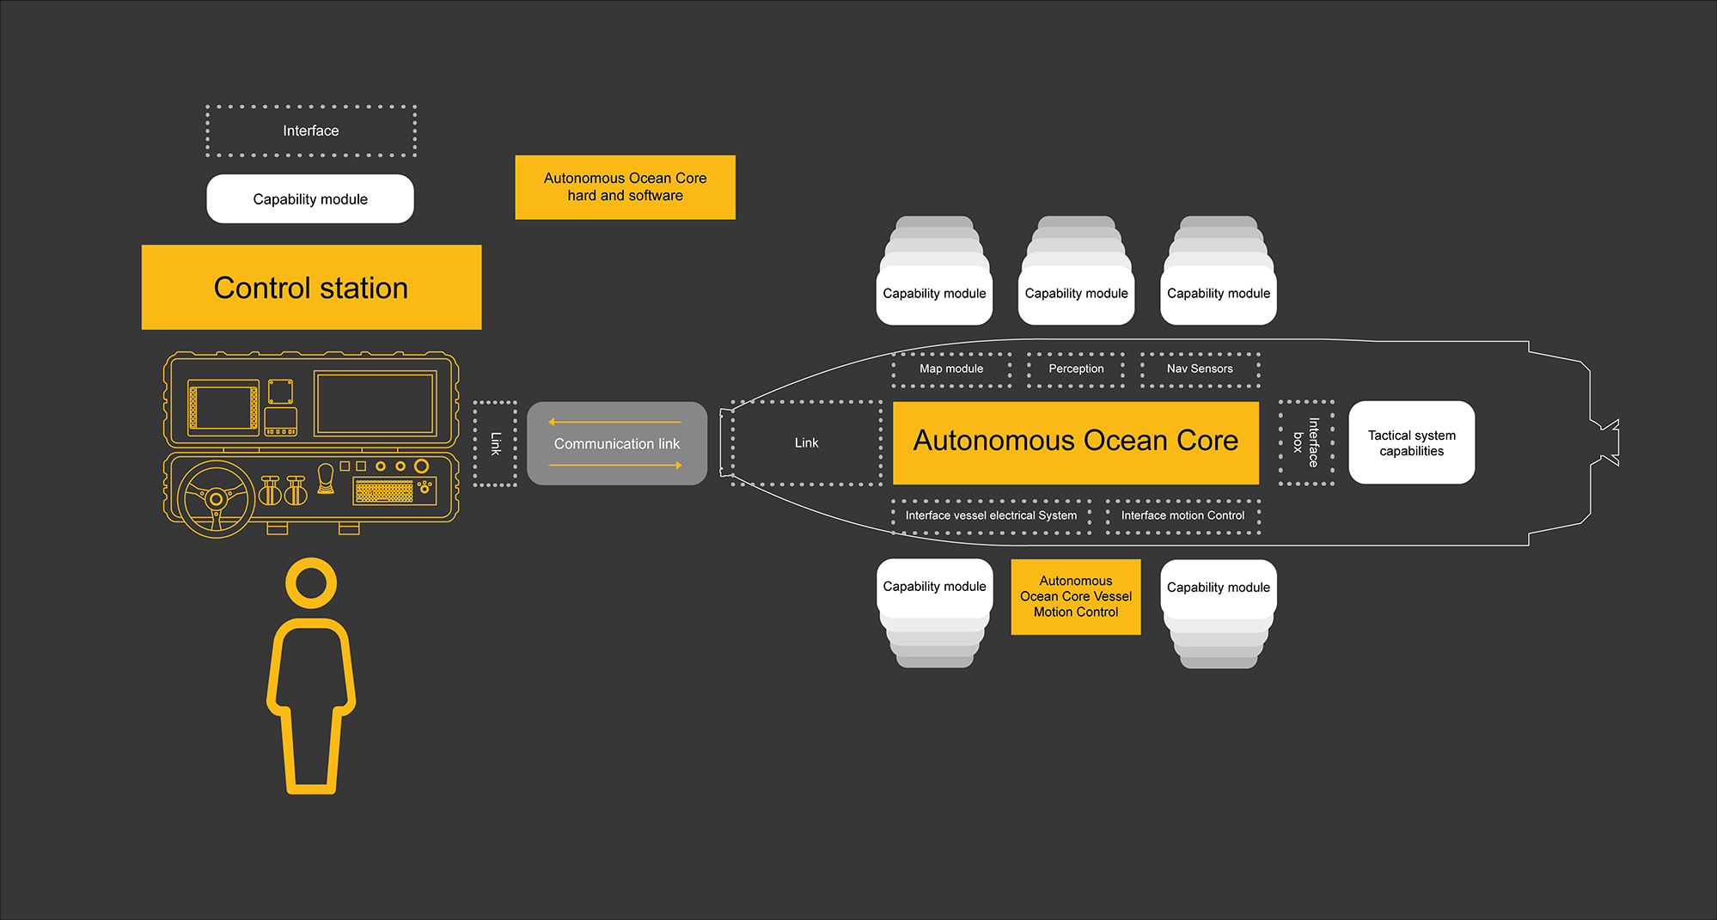Select the Autonomous Ocean Core Vessel Motion Control block
The width and height of the screenshot is (1717, 920).
click(x=1075, y=596)
